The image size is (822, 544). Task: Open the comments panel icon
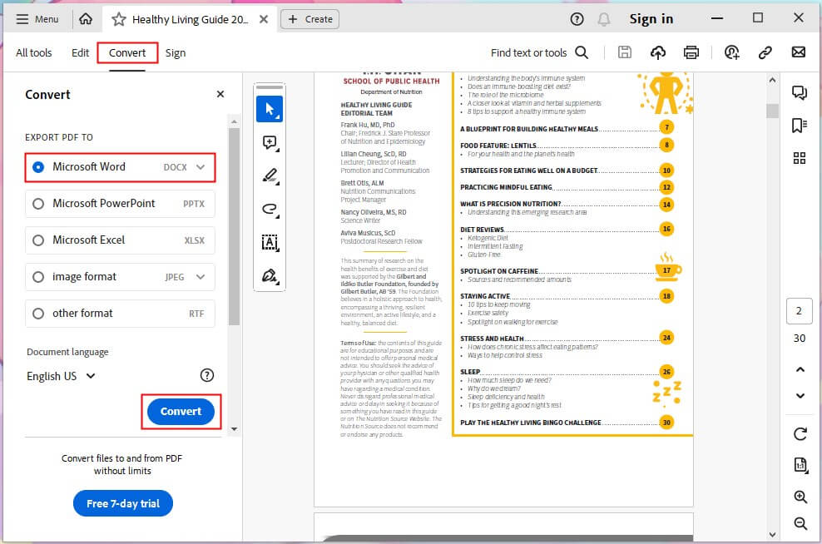(x=800, y=93)
